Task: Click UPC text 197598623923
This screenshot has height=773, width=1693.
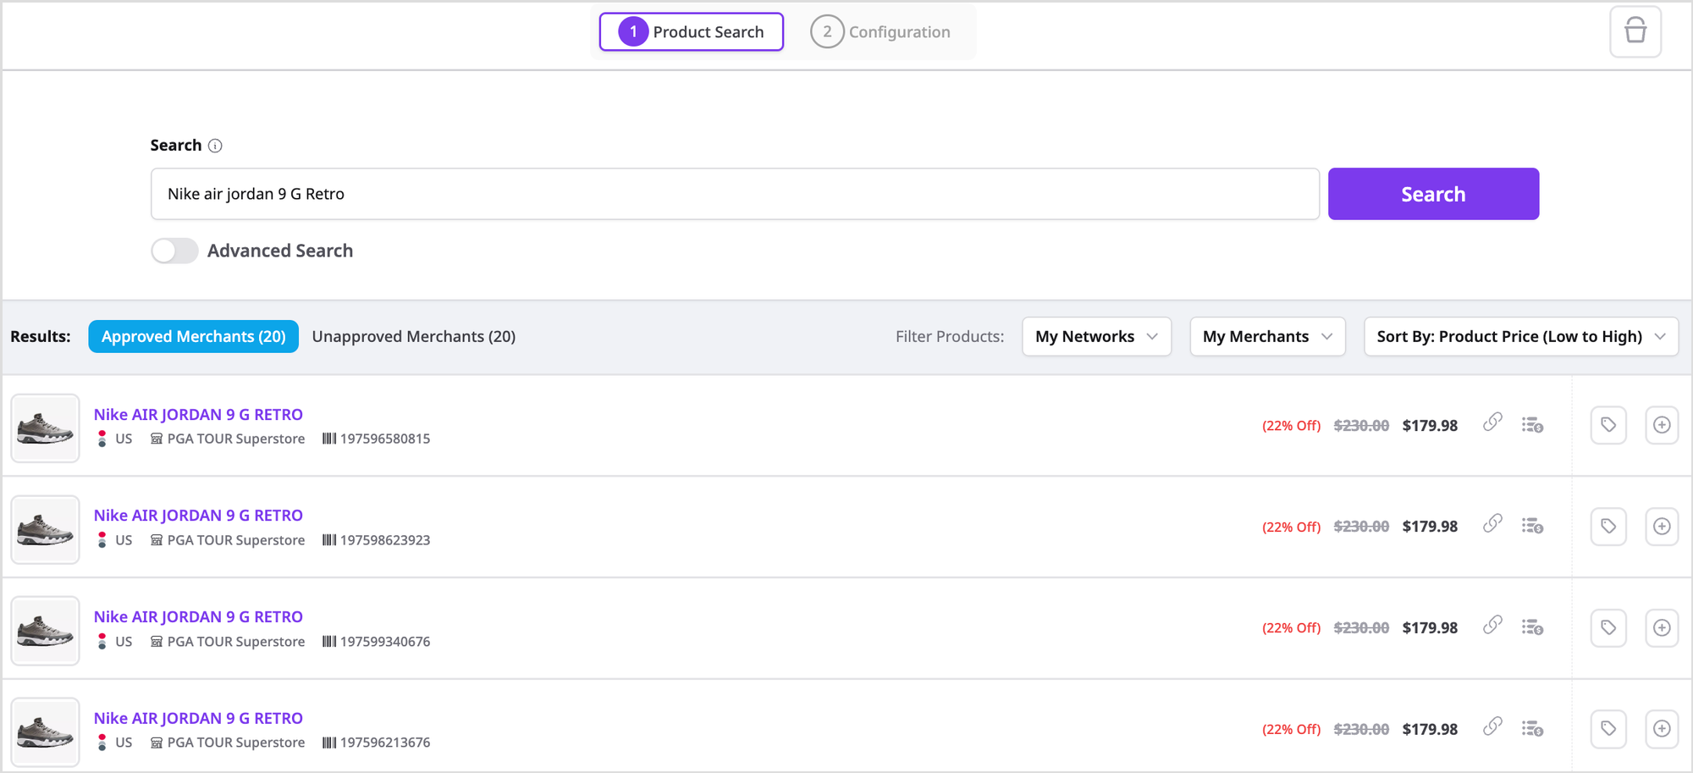Action: point(385,540)
